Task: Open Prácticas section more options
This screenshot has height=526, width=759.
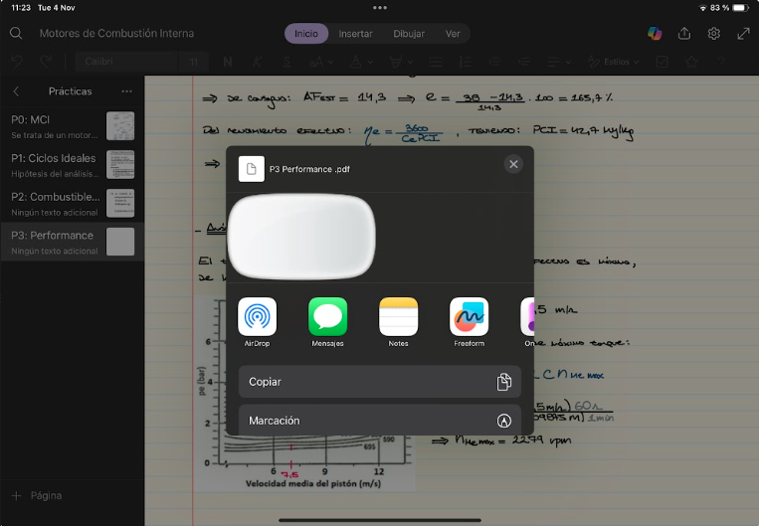Action: point(126,90)
